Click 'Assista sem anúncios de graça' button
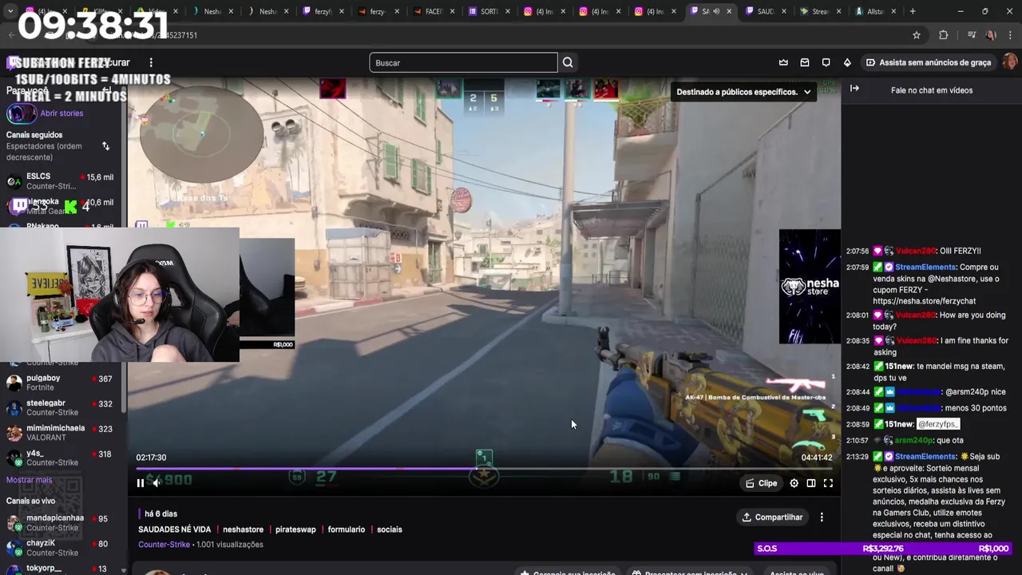1022x575 pixels. pos(929,62)
